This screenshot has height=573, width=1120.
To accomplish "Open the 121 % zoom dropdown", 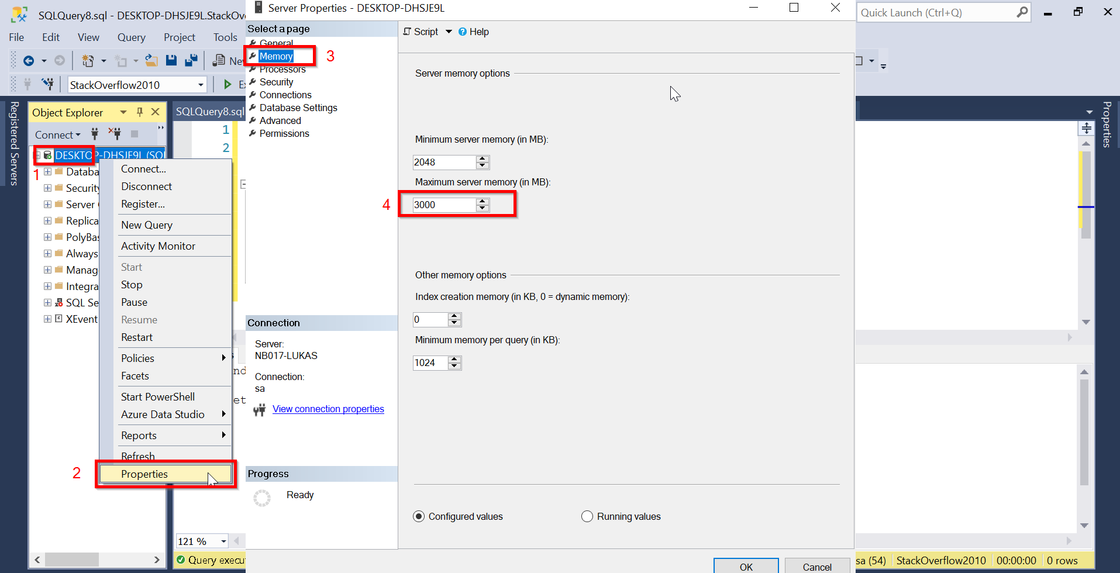I will [223, 541].
